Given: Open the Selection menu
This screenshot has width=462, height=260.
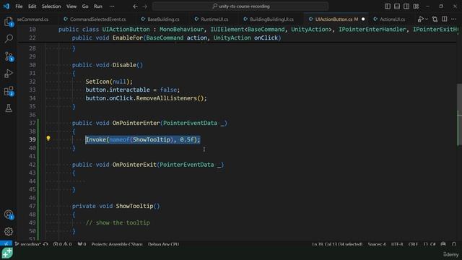Looking at the screenshot, I should click(x=51, y=6).
